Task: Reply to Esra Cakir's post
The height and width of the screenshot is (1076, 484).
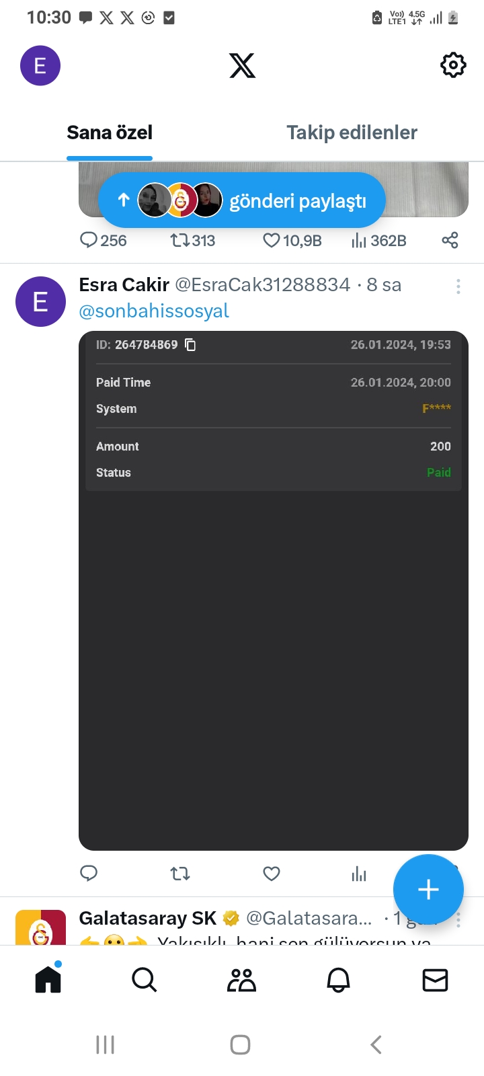Action: click(x=89, y=874)
